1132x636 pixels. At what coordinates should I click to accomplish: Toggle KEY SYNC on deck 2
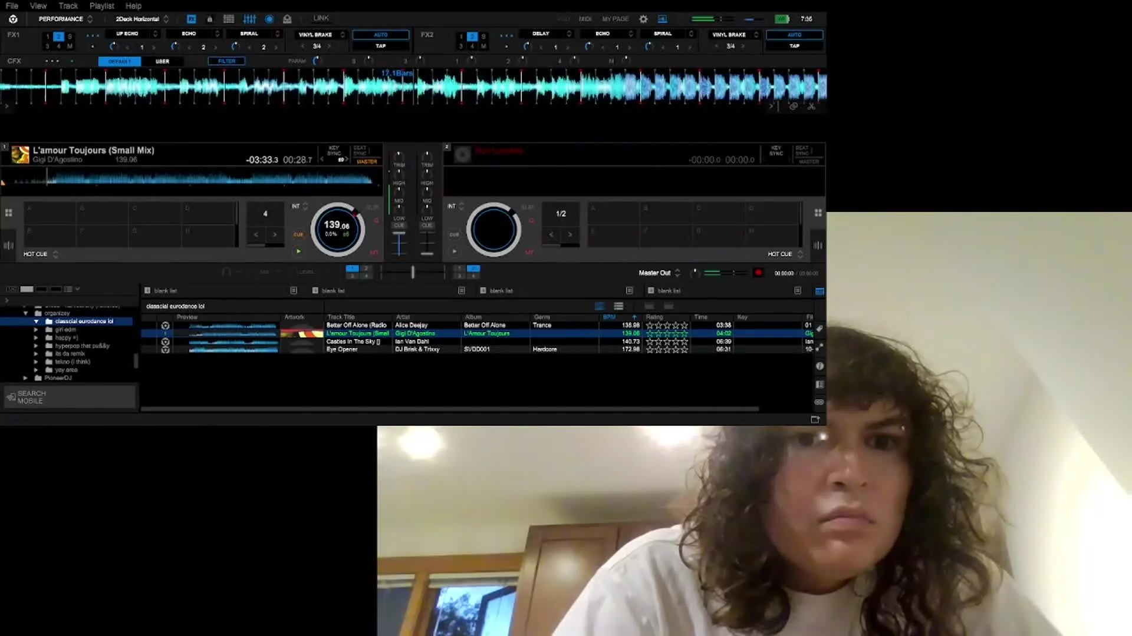point(776,151)
